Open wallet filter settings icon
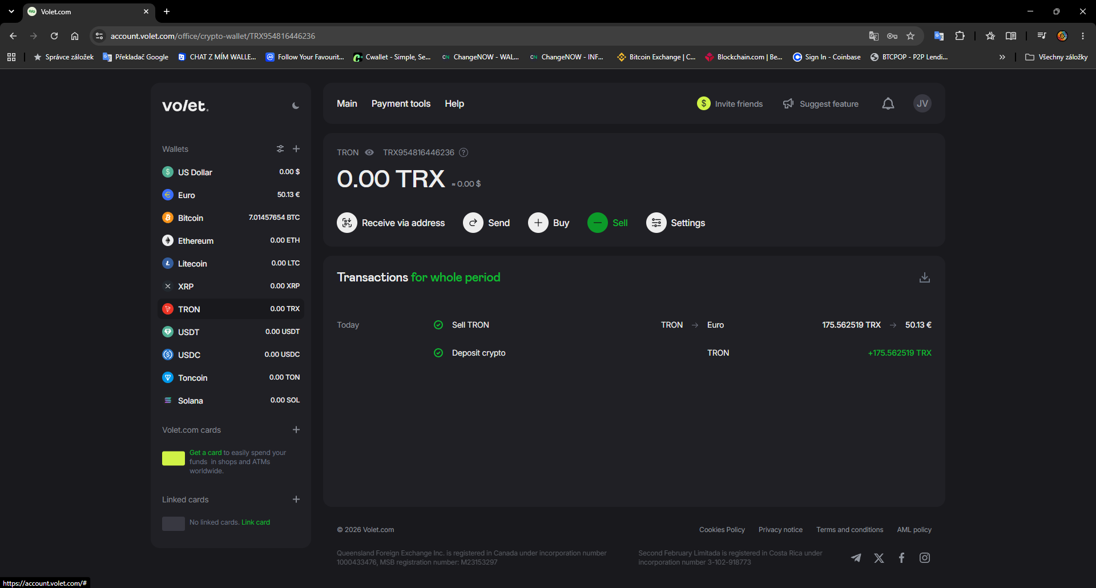The width and height of the screenshot is (1096, 588). point(280,149)
